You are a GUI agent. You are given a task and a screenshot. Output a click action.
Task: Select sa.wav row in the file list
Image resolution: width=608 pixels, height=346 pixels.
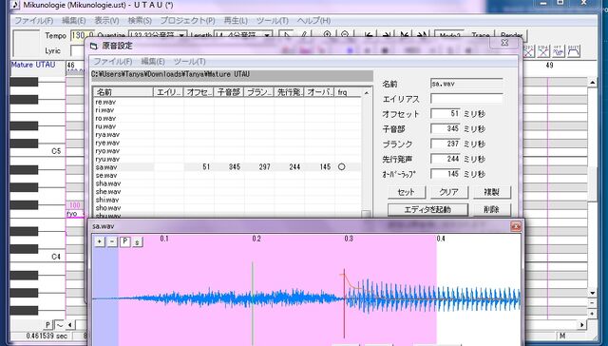coord(227,167)
